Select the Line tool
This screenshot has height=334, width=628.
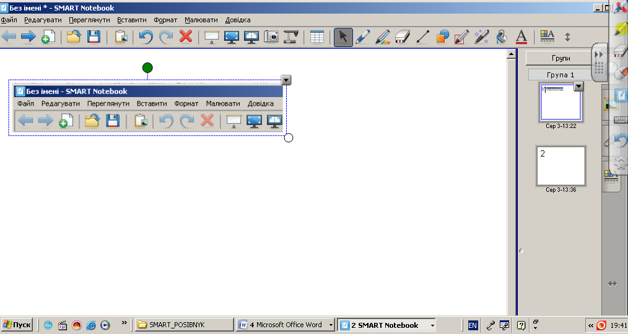pyautogui.click(x=422, y=37)
